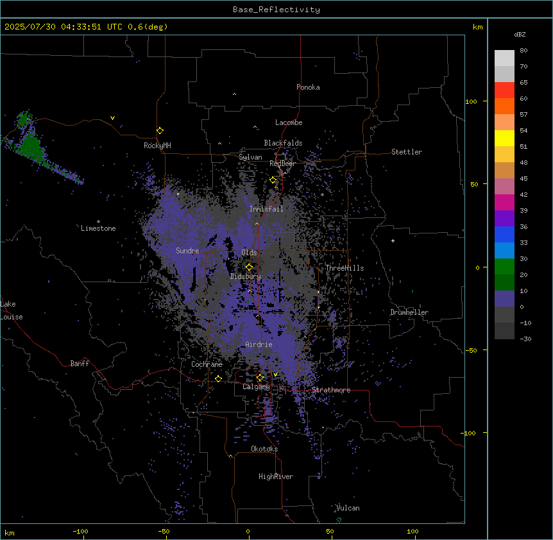Click the RockyMH label
Image resolution: width=553 pixels, height=540 pixels.
point(157,146)
